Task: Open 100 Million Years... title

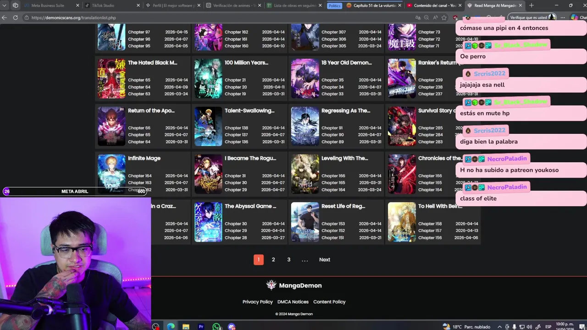Action: point(247,63)
